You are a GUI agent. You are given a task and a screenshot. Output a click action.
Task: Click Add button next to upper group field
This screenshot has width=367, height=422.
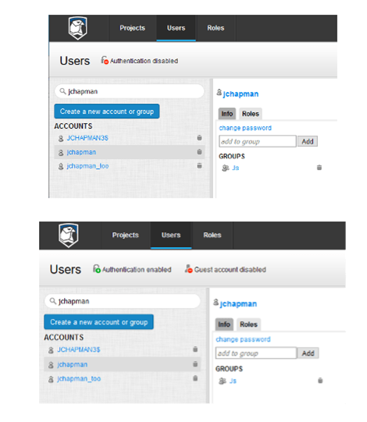click(x=308, y=141)
